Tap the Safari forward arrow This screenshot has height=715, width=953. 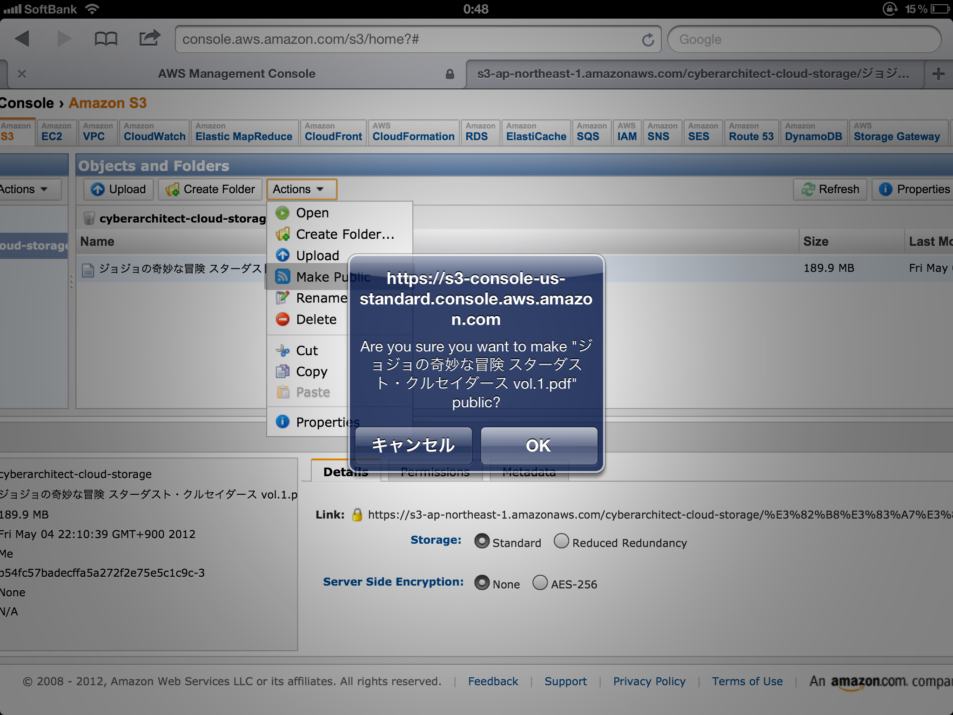(x=64, y=39)
